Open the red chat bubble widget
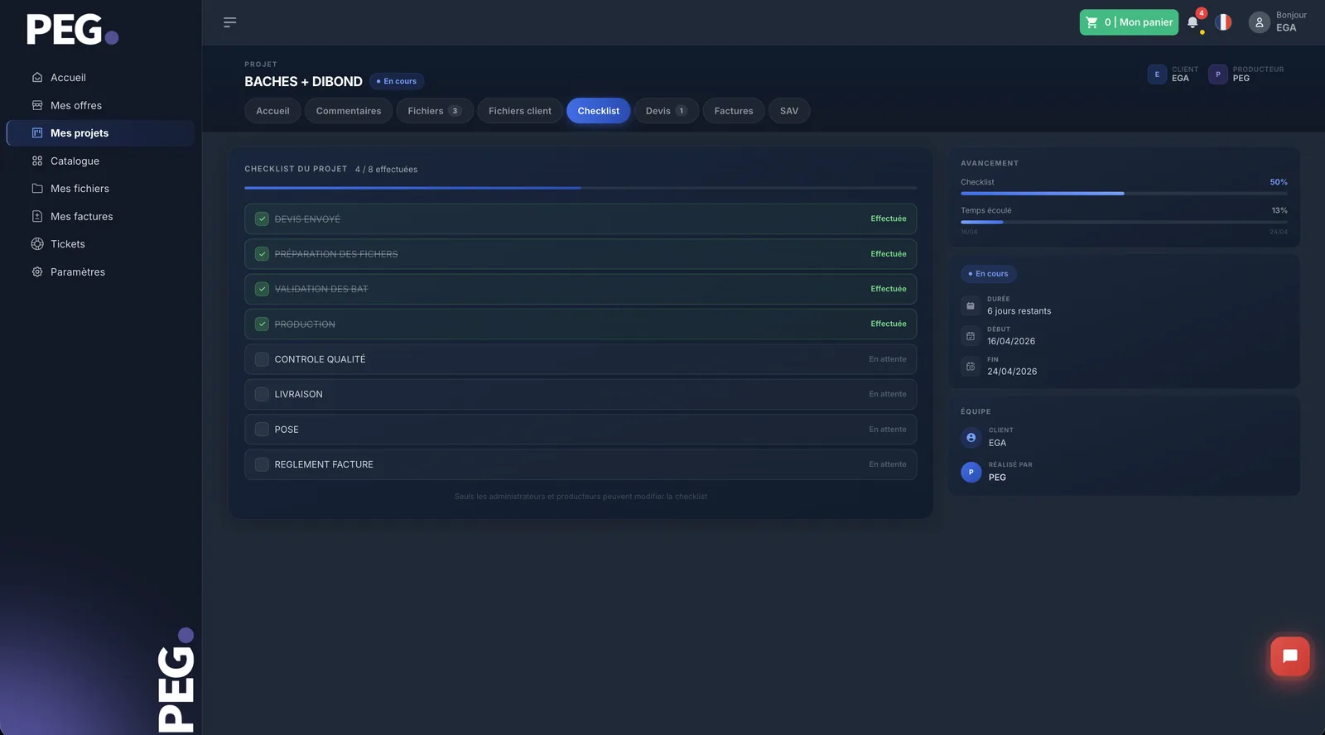 [x=1290, y=656]
